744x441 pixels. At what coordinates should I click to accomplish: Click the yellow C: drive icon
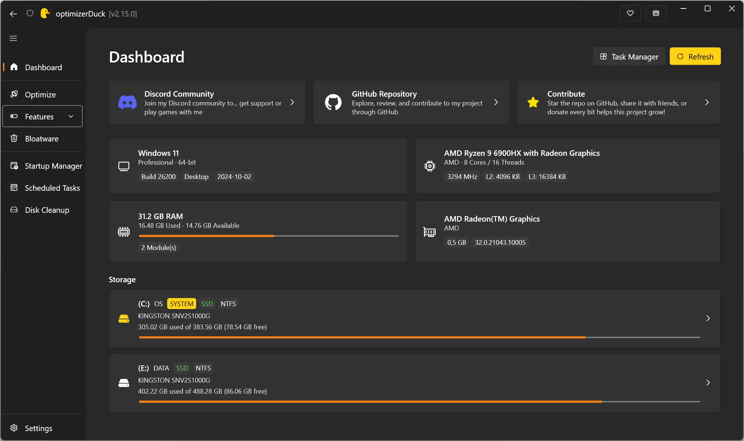coord(124,319)
